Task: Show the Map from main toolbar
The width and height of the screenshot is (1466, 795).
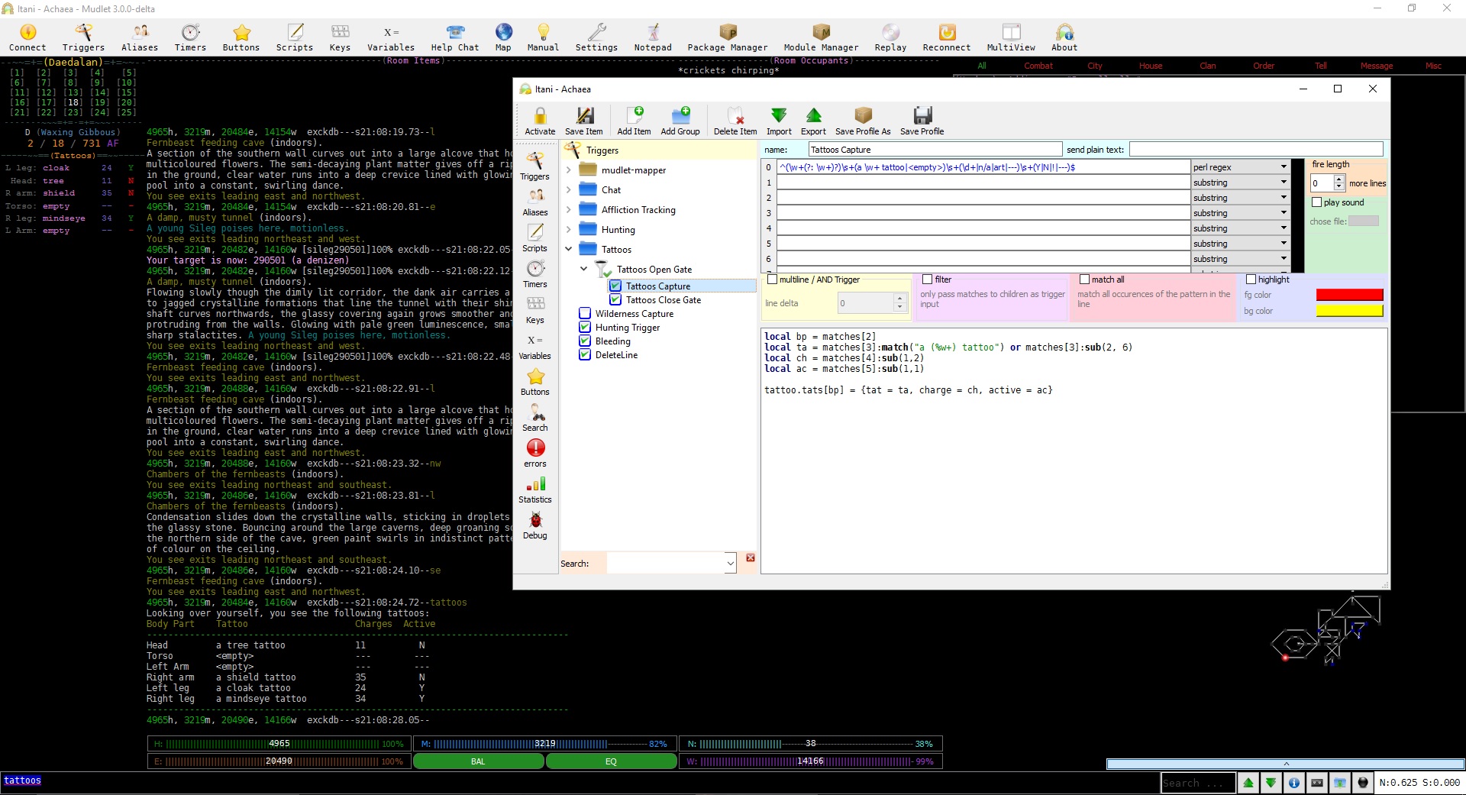Action: (x=503, y=37)
